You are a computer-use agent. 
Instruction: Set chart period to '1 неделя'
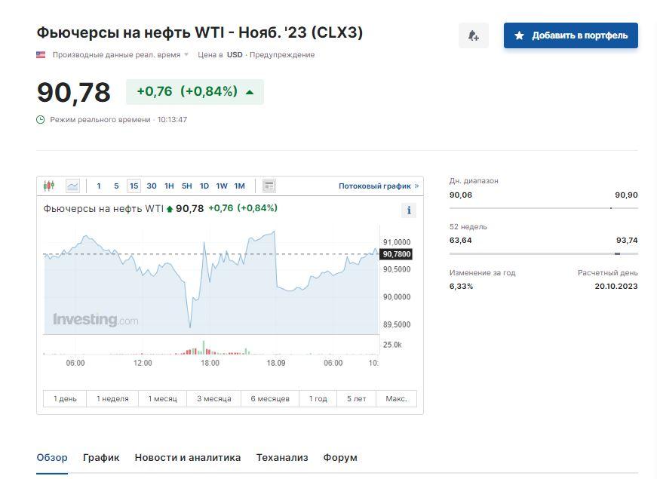click(x=112, y=398)
